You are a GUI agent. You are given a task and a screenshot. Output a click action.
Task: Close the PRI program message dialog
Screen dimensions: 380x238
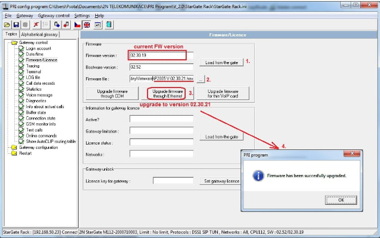pos(352,153)
